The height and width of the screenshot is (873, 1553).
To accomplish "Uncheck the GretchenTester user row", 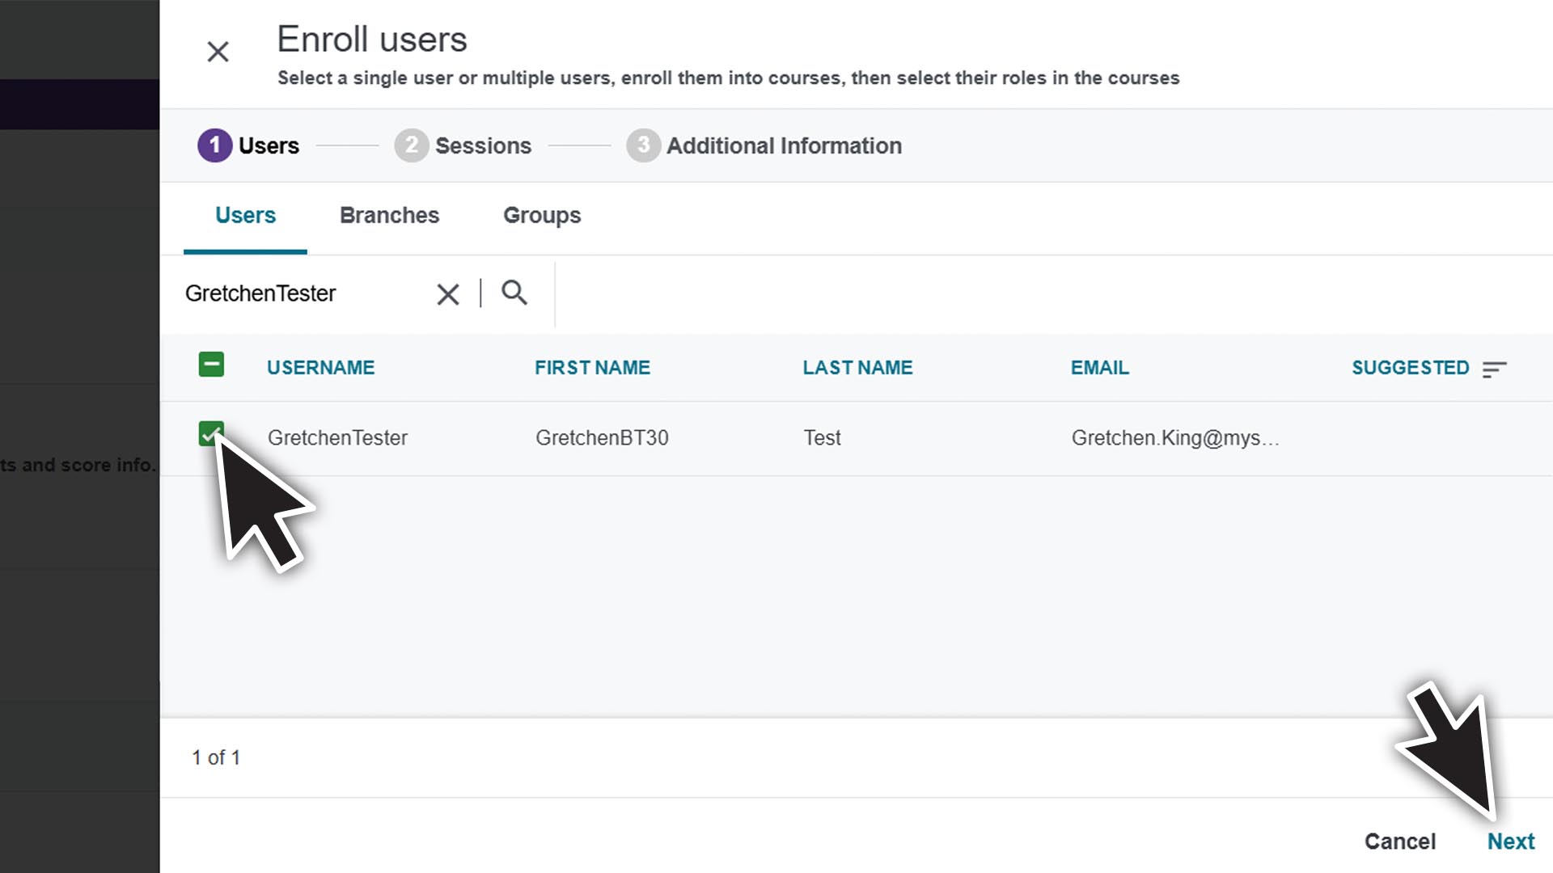I will coord(211,433).
